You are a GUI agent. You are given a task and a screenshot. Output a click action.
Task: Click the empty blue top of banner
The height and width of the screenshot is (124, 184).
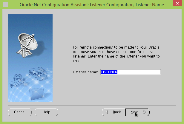(30, 21)
